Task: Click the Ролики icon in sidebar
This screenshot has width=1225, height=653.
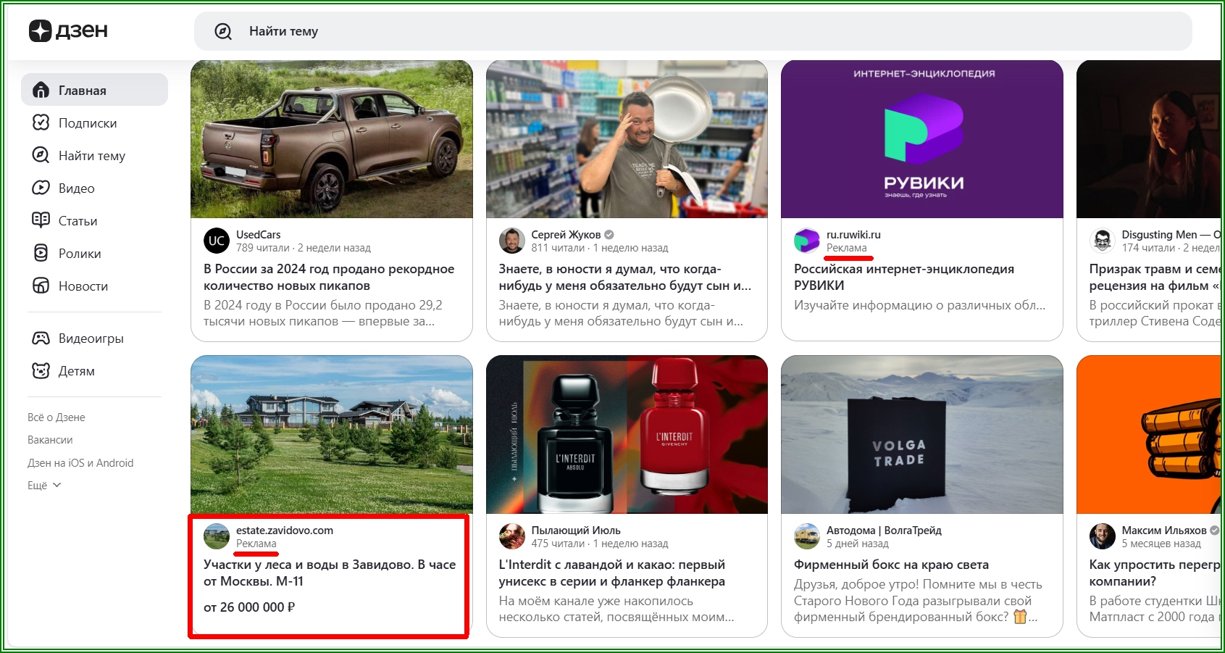Action: [x=41, y=253]
